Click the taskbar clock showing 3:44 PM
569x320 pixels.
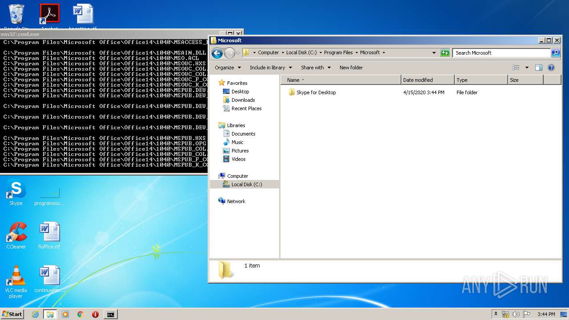[x=546, y=314]
